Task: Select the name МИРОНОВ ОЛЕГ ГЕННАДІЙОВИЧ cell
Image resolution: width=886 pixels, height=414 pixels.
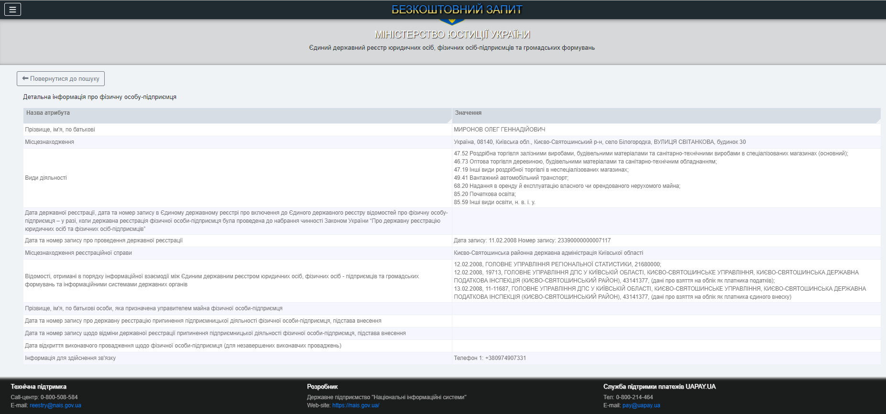Action: click(499, 130)
